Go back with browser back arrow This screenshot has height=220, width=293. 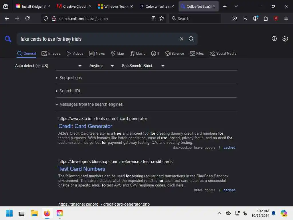(7, 18)
